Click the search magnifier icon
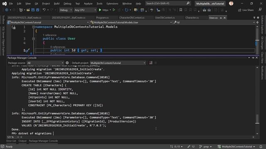The image size is (266, 149). 188,3
